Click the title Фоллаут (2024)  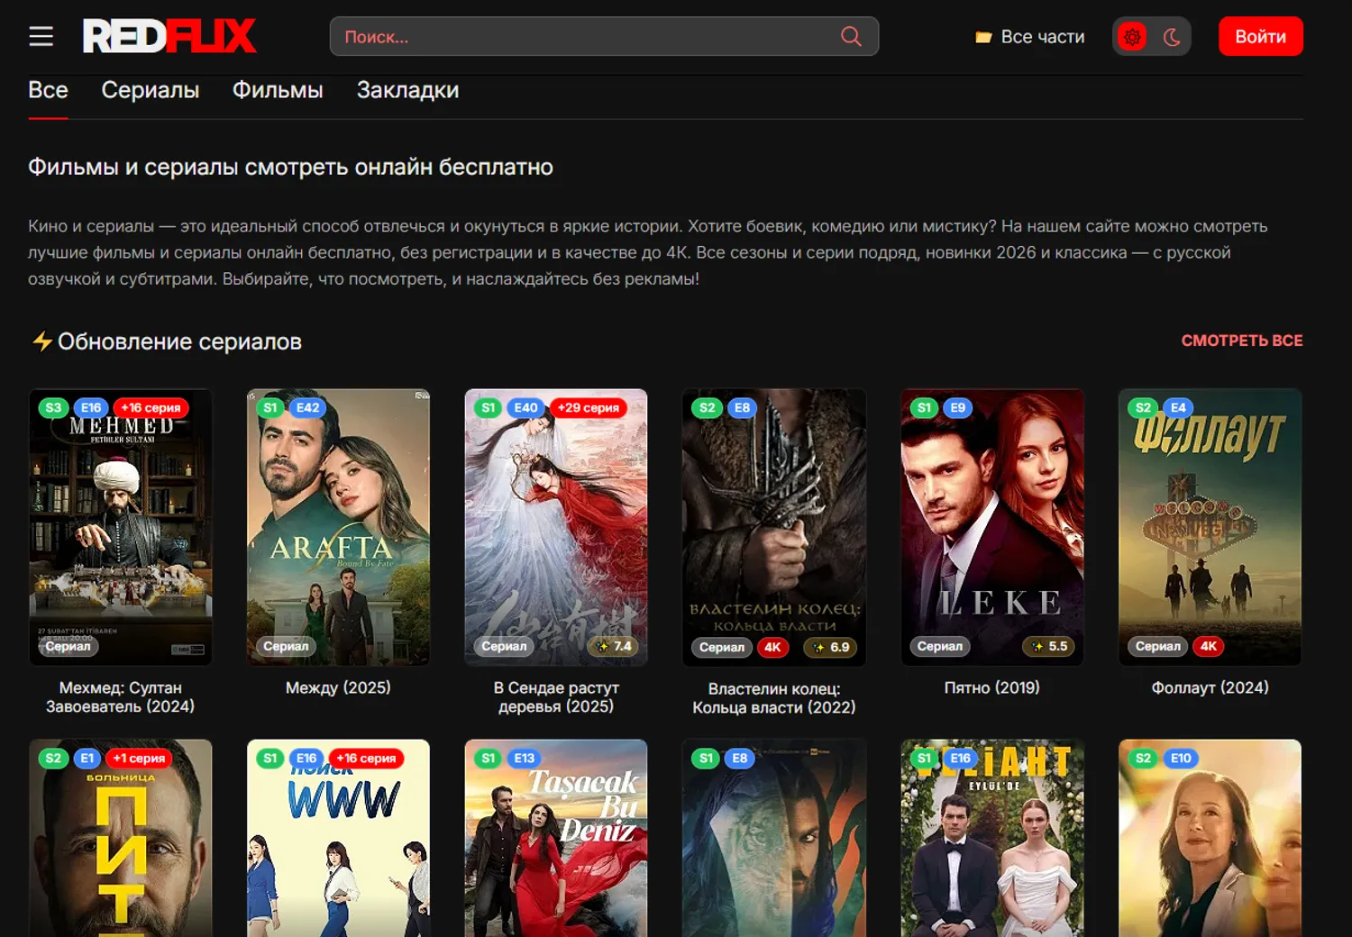click(x=1210, y=687)
